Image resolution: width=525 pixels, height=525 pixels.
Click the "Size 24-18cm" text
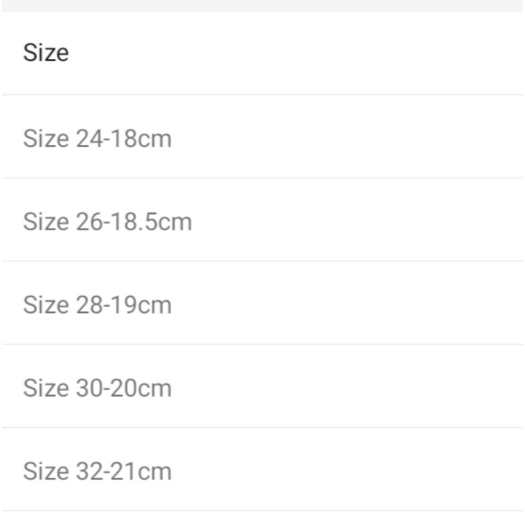point(97,138)
